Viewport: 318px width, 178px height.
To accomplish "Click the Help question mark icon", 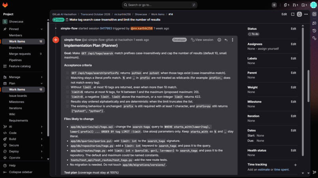I will coord(5,165).
